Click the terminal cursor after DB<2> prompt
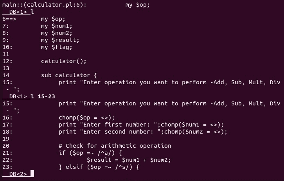Screen dimensions: 284x181 (32, 174)
